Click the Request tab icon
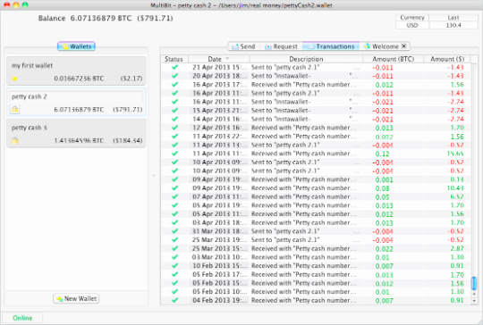This screenshot has width=483, height=325. tap(268, 46)
